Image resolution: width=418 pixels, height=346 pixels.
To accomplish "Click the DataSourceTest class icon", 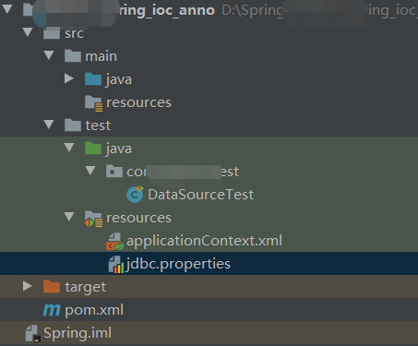I will pyautogui.click(x=135, y=195).
